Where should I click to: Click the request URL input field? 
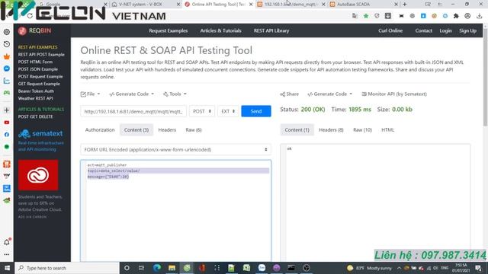click(x=133, y=111)
